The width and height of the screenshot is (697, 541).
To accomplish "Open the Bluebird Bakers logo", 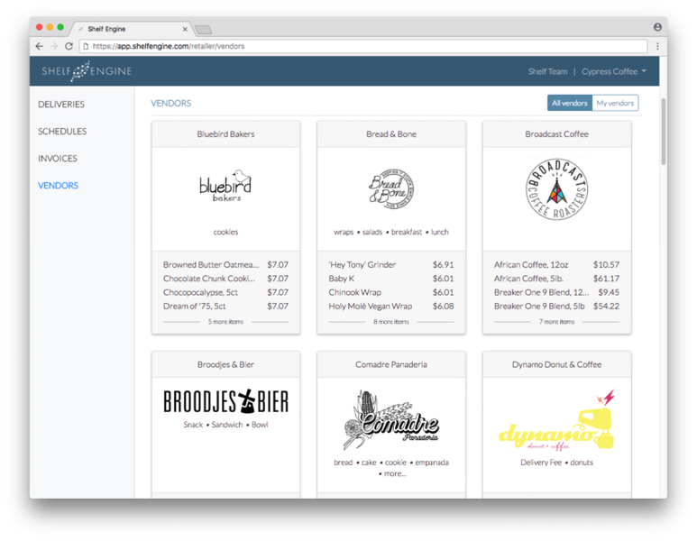I will coord(225,186).
